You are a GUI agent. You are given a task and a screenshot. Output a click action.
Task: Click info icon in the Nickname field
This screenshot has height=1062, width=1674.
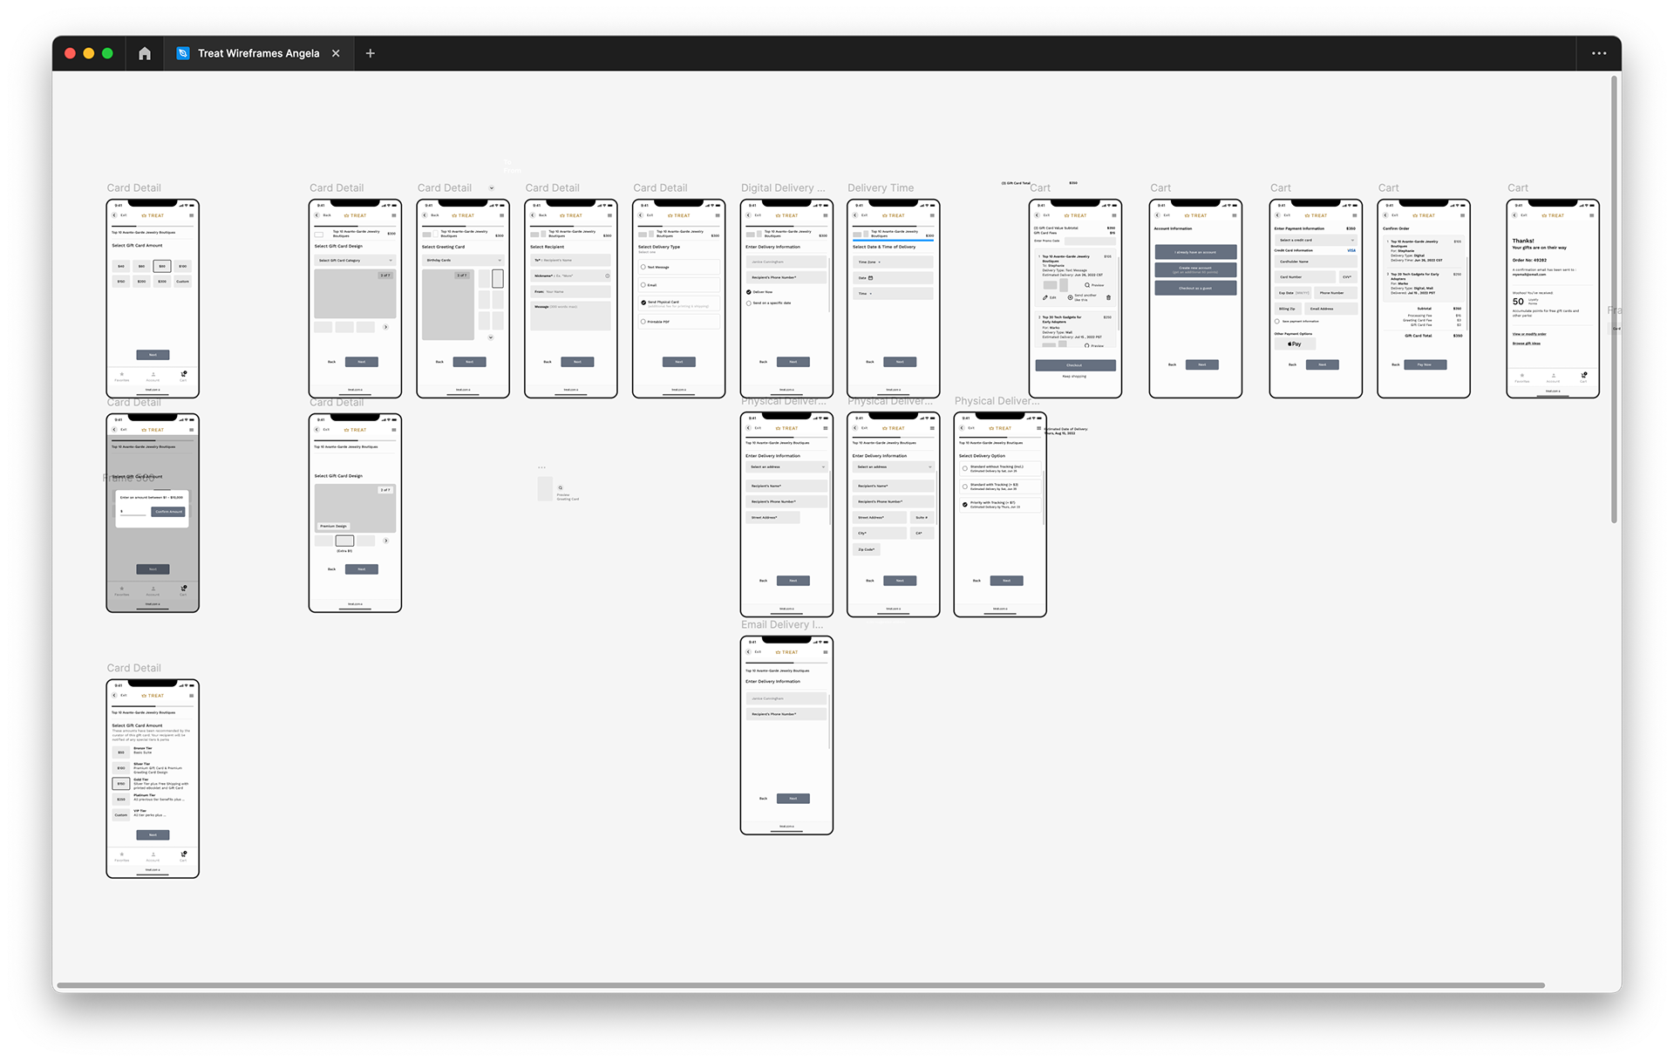pyautogui.click(x=607, y=276)
